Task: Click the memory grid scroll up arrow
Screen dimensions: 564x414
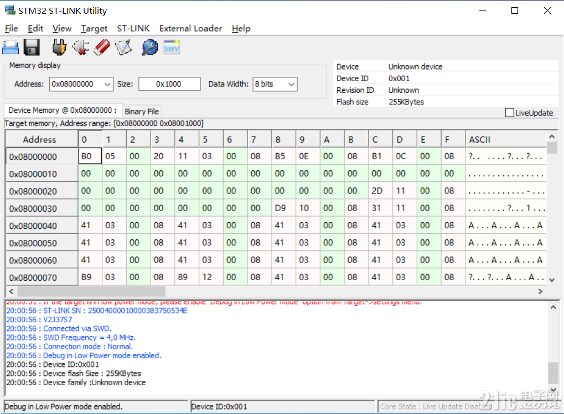Action: coord(552,137)
